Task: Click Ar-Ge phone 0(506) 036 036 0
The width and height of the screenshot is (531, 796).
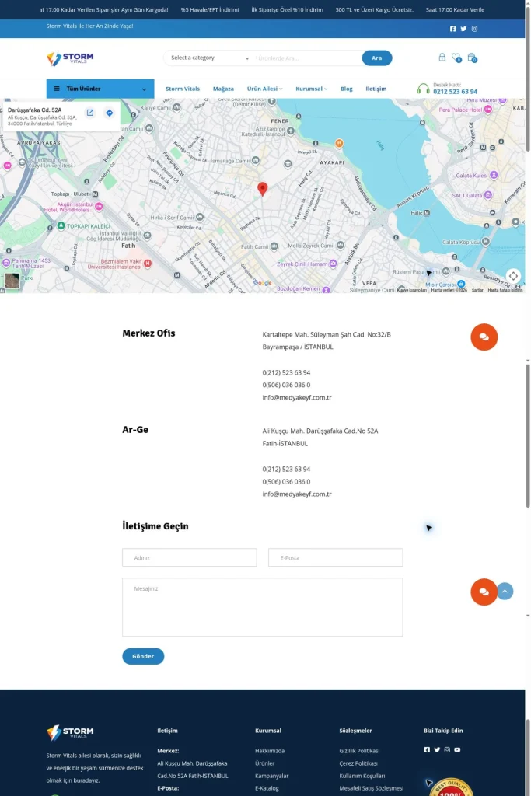Action: pyautogui.click(x=286, y=482)
